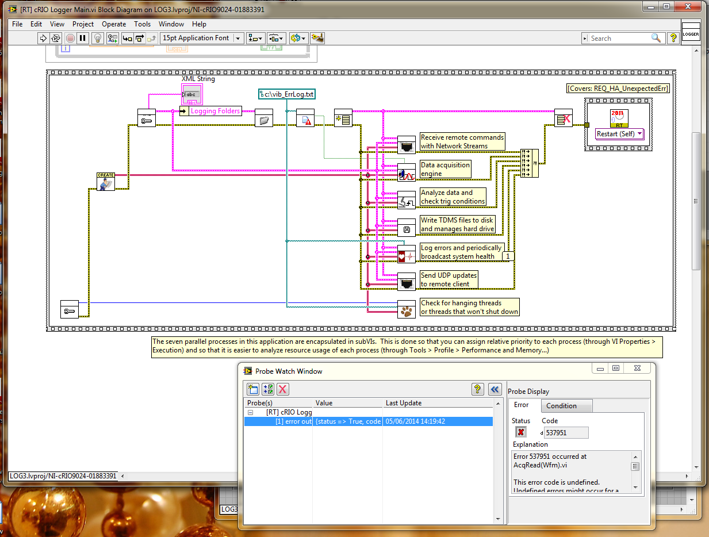Select the starred list subVI node
Image resolution: width=709 pixels, height=537 pixels.
pos(343,117)
